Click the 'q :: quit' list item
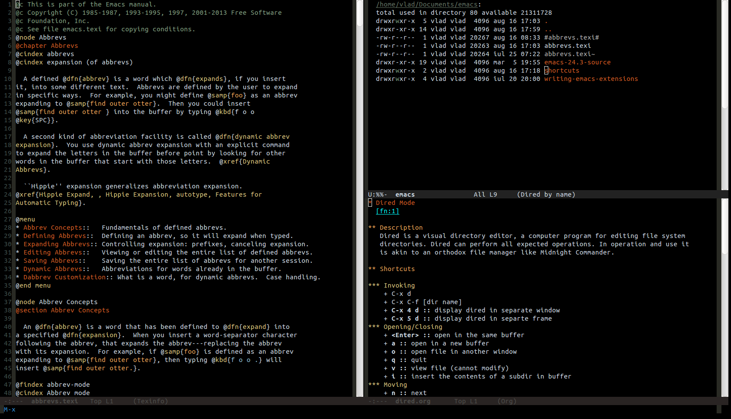The image size is (731, 419). [x=405, y=360]
